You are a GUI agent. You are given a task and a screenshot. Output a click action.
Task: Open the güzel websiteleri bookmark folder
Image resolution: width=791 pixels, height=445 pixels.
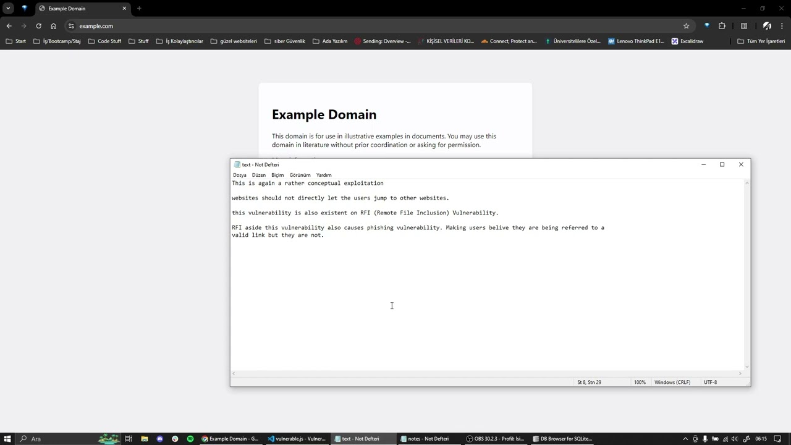[234, 41]
